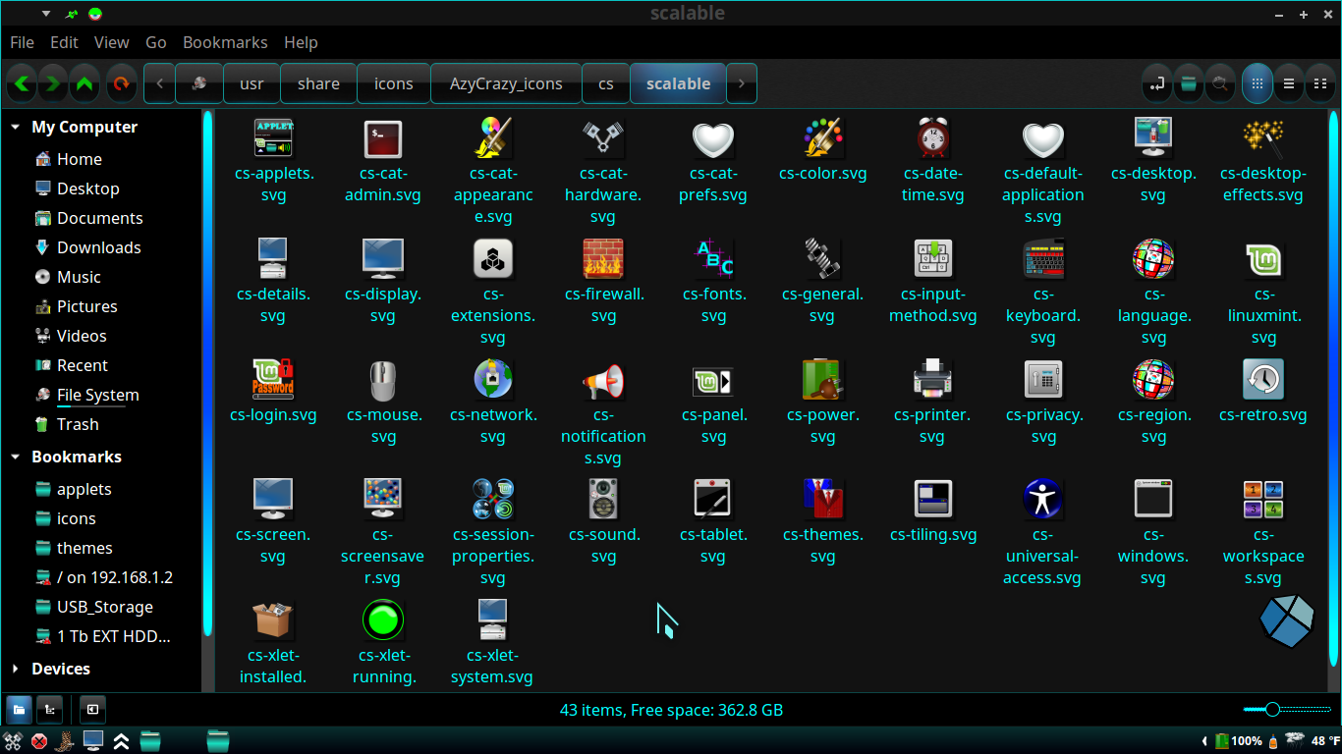This screenshot has width=1342, height=754.
Task: Select the cs-login.svg file
Action: click(x=273, y=391)
